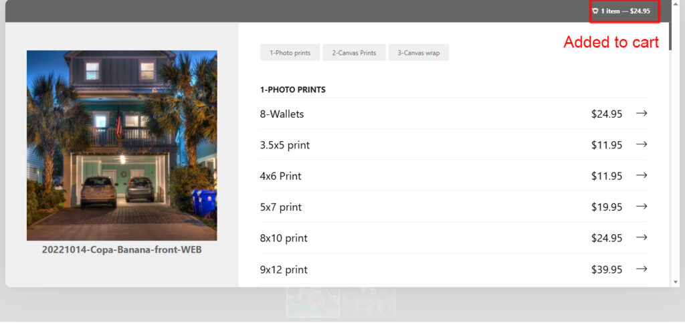The image size is (685, 323).
Task: Open the 2-Canvas Prints tab
Action: 354,53
